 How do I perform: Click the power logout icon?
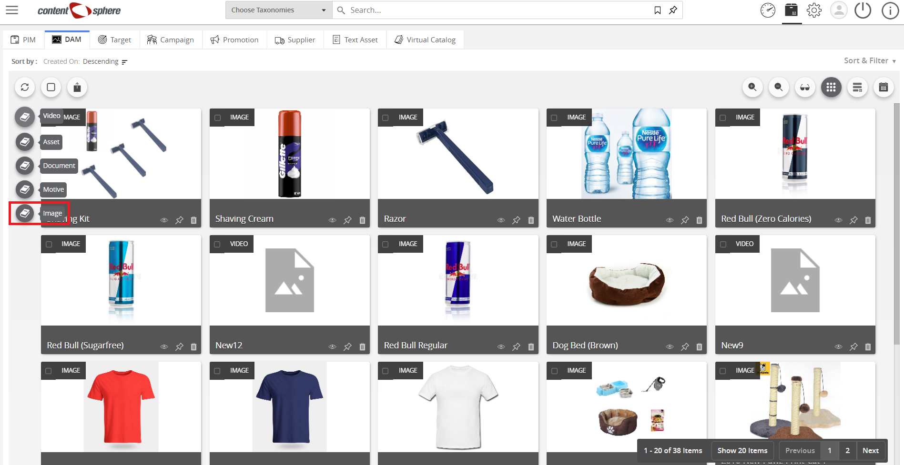pos(863,10)
